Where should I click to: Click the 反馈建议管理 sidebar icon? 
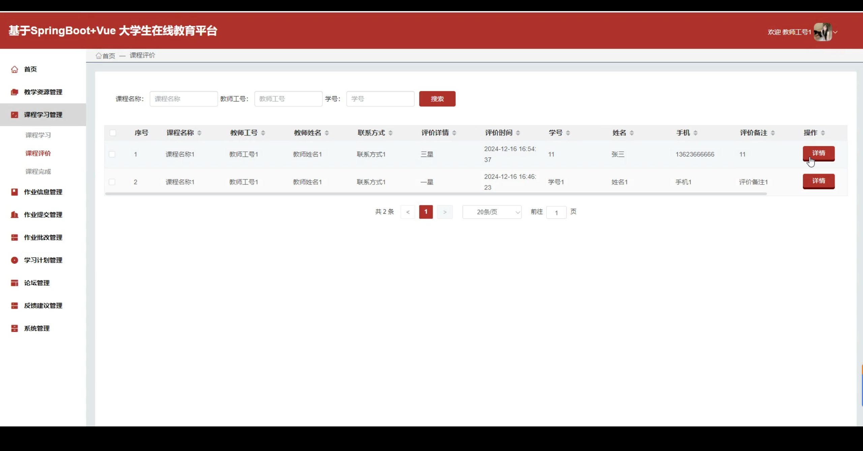[14, 306]
